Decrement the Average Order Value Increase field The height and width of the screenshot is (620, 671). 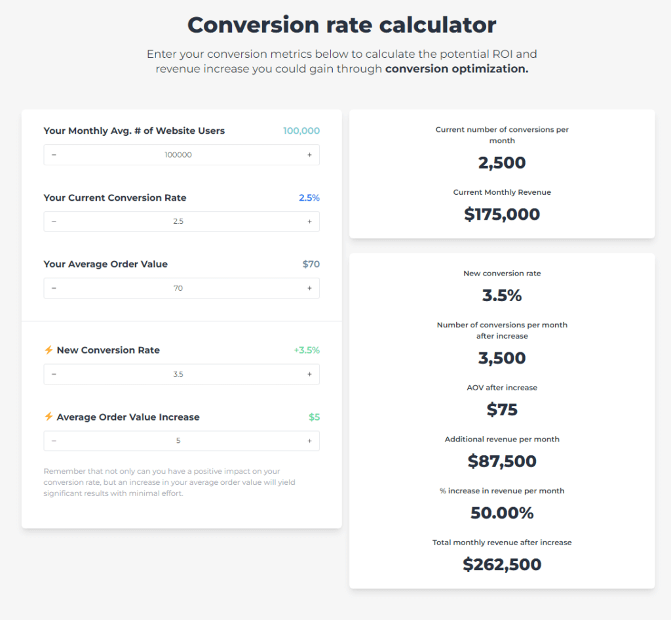click(x=54, y=441)
